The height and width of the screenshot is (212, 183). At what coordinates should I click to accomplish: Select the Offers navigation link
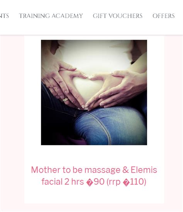point(164,16)
